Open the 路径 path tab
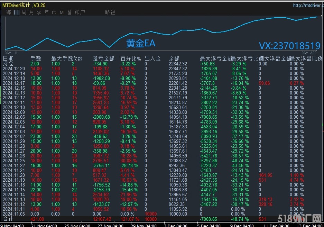 pos(110,12)
